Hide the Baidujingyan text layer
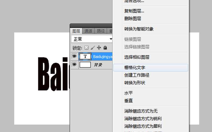The height and width of the screenshot is (132, 212). (74, 56)
